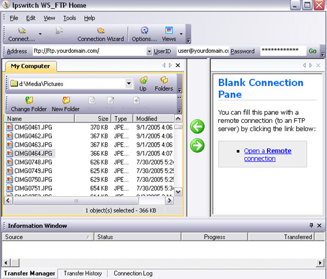Sort files by Type column
The width and height of the screenshot is (327, 279).
coord(122,119)
